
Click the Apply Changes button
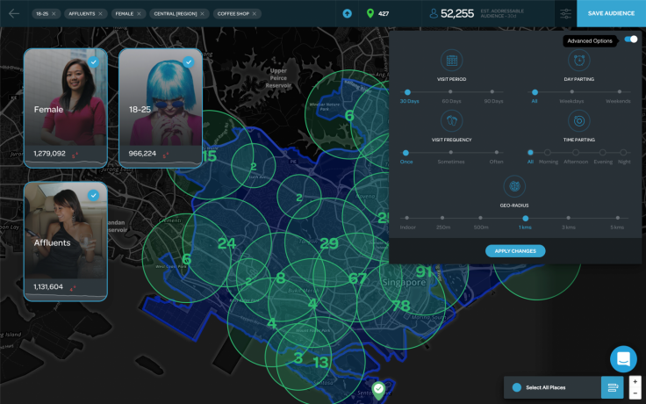pyautogui.click(x=515, y=251)
